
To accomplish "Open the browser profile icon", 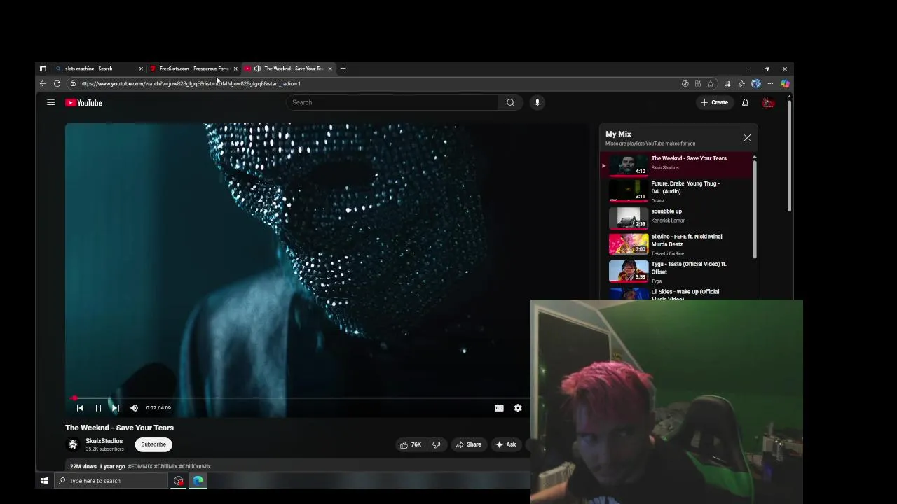I will 755,83.
